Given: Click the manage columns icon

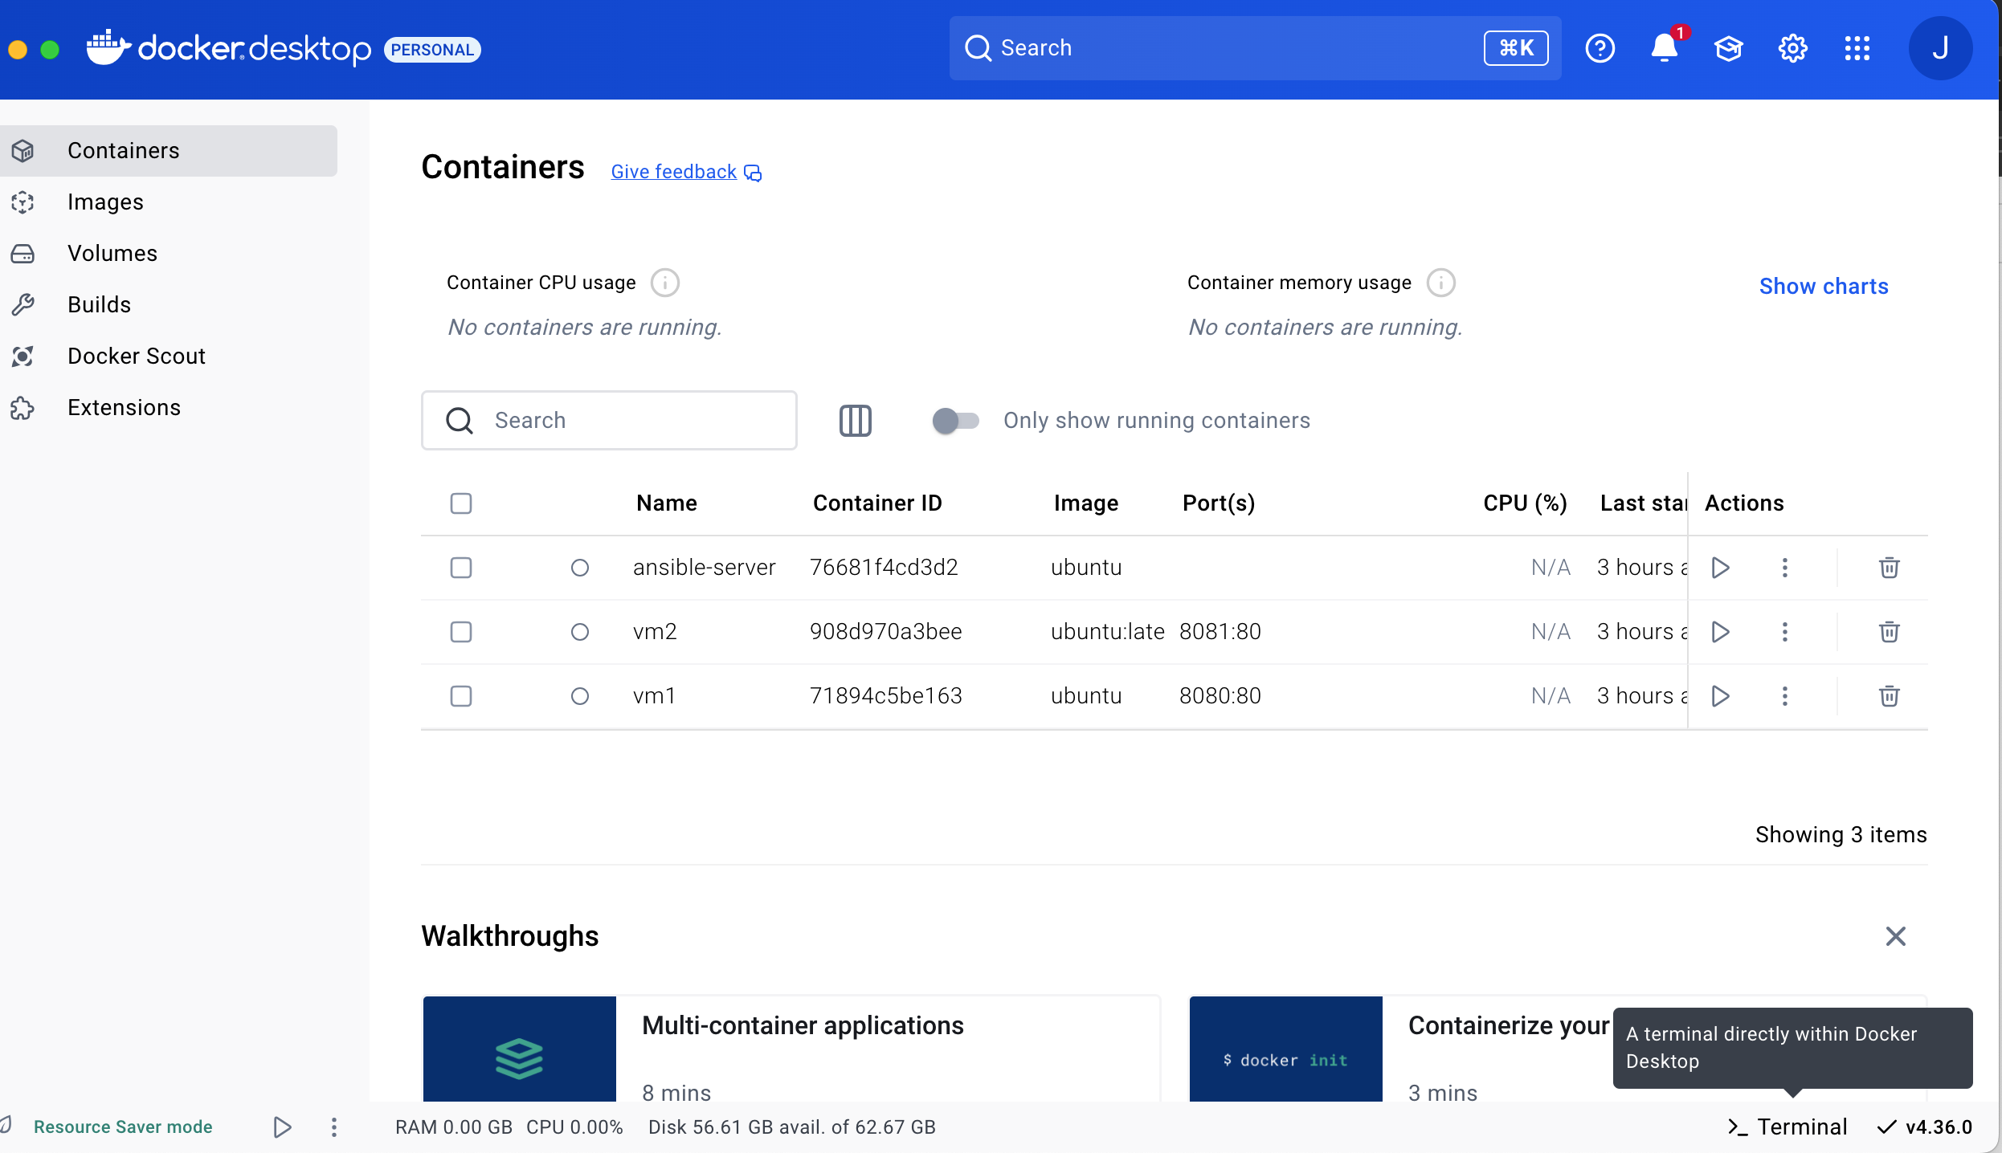Looking at the screenshot, I should pos(855,420).
